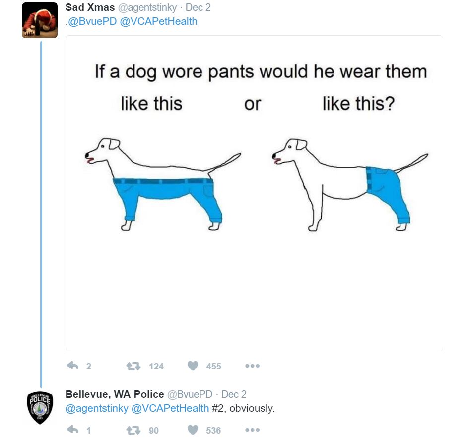
Task: Open more options on Bellevue Police tweet
Action: click(x=252, y=430)
